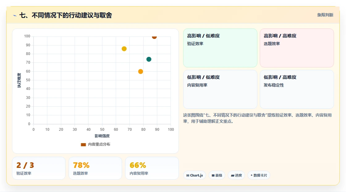This screenshot has width=346, height=192.
Task: Click the Chart.js tag chip
Action: (x=195, y=175)
